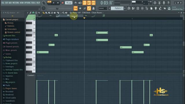Click the undo history circular arrow icon
Screen dimensions: 185x104
[x=155, y=3]
